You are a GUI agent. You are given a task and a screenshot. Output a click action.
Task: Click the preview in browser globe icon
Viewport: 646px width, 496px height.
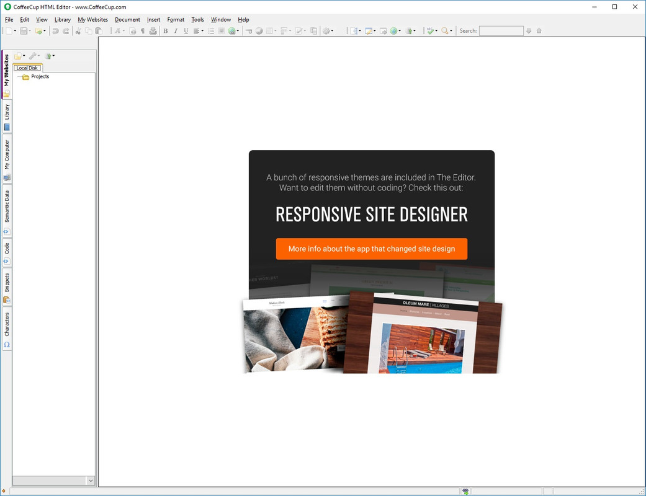coord(393,31)
